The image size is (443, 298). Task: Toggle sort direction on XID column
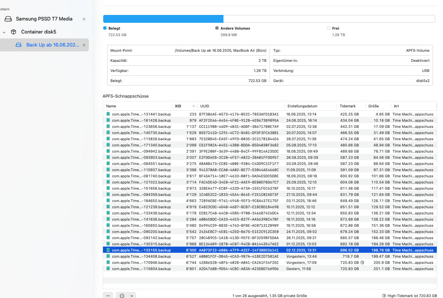[x=193, y=106]
